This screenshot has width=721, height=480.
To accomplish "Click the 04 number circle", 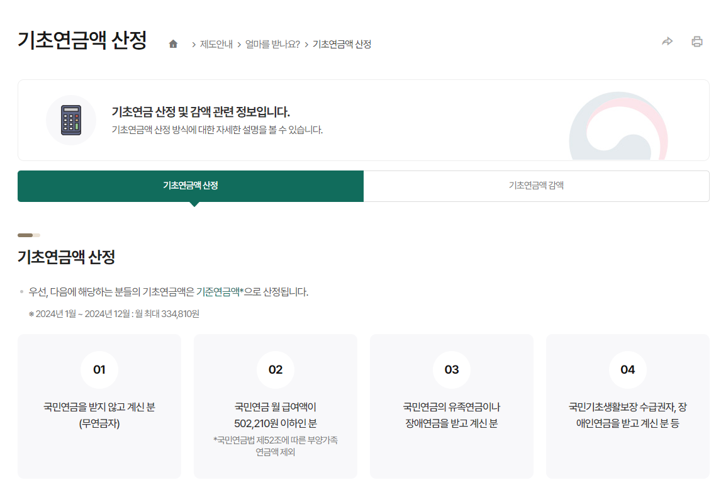I will [628, 370].
